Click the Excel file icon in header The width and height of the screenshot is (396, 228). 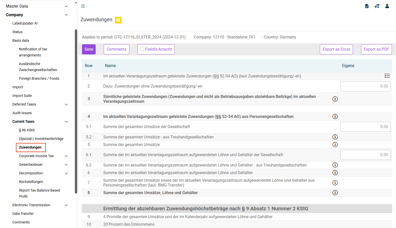(367, 6)
